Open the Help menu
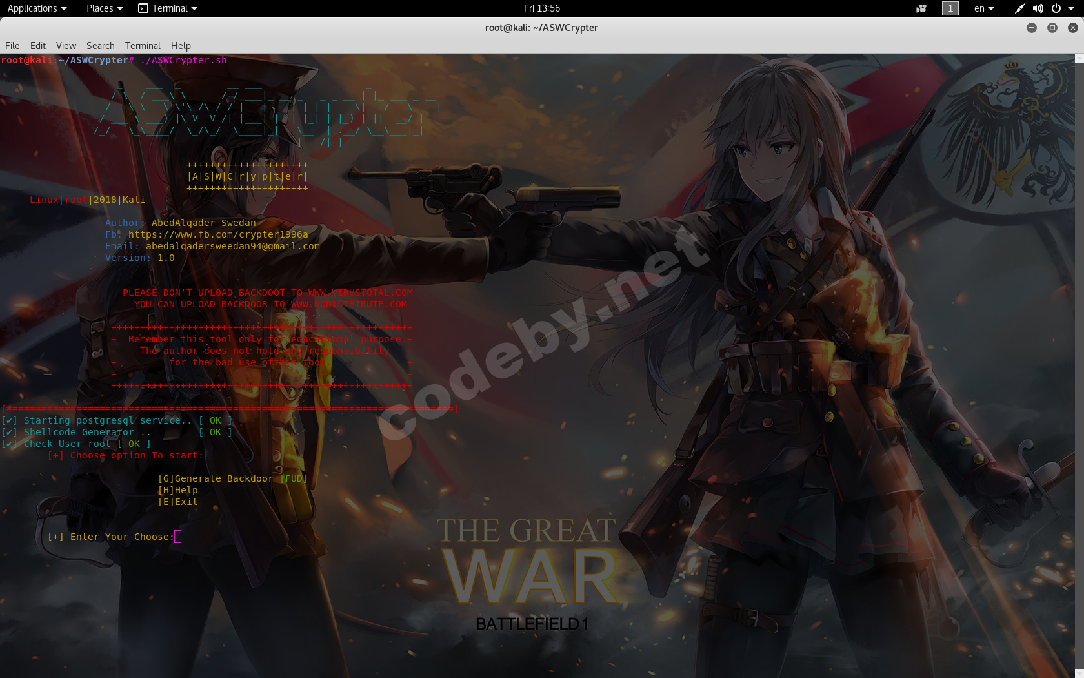1084x678 pixels. click(181, 46)
